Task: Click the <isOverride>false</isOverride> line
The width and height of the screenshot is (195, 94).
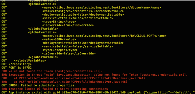Action: [x=69, y=54]
